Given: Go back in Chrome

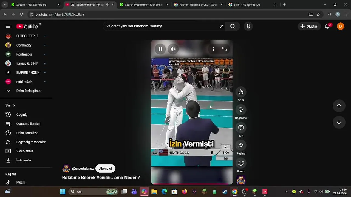Looking at the screenshot, I should pos(5,15).
